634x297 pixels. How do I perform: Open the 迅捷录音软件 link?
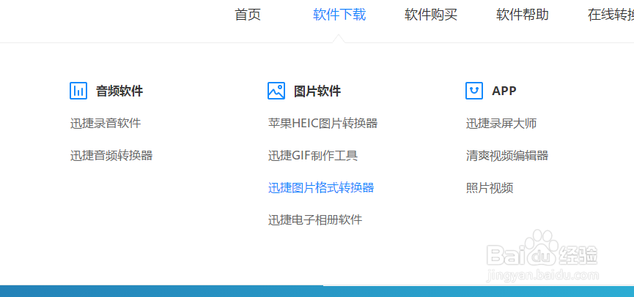[106, 123]
